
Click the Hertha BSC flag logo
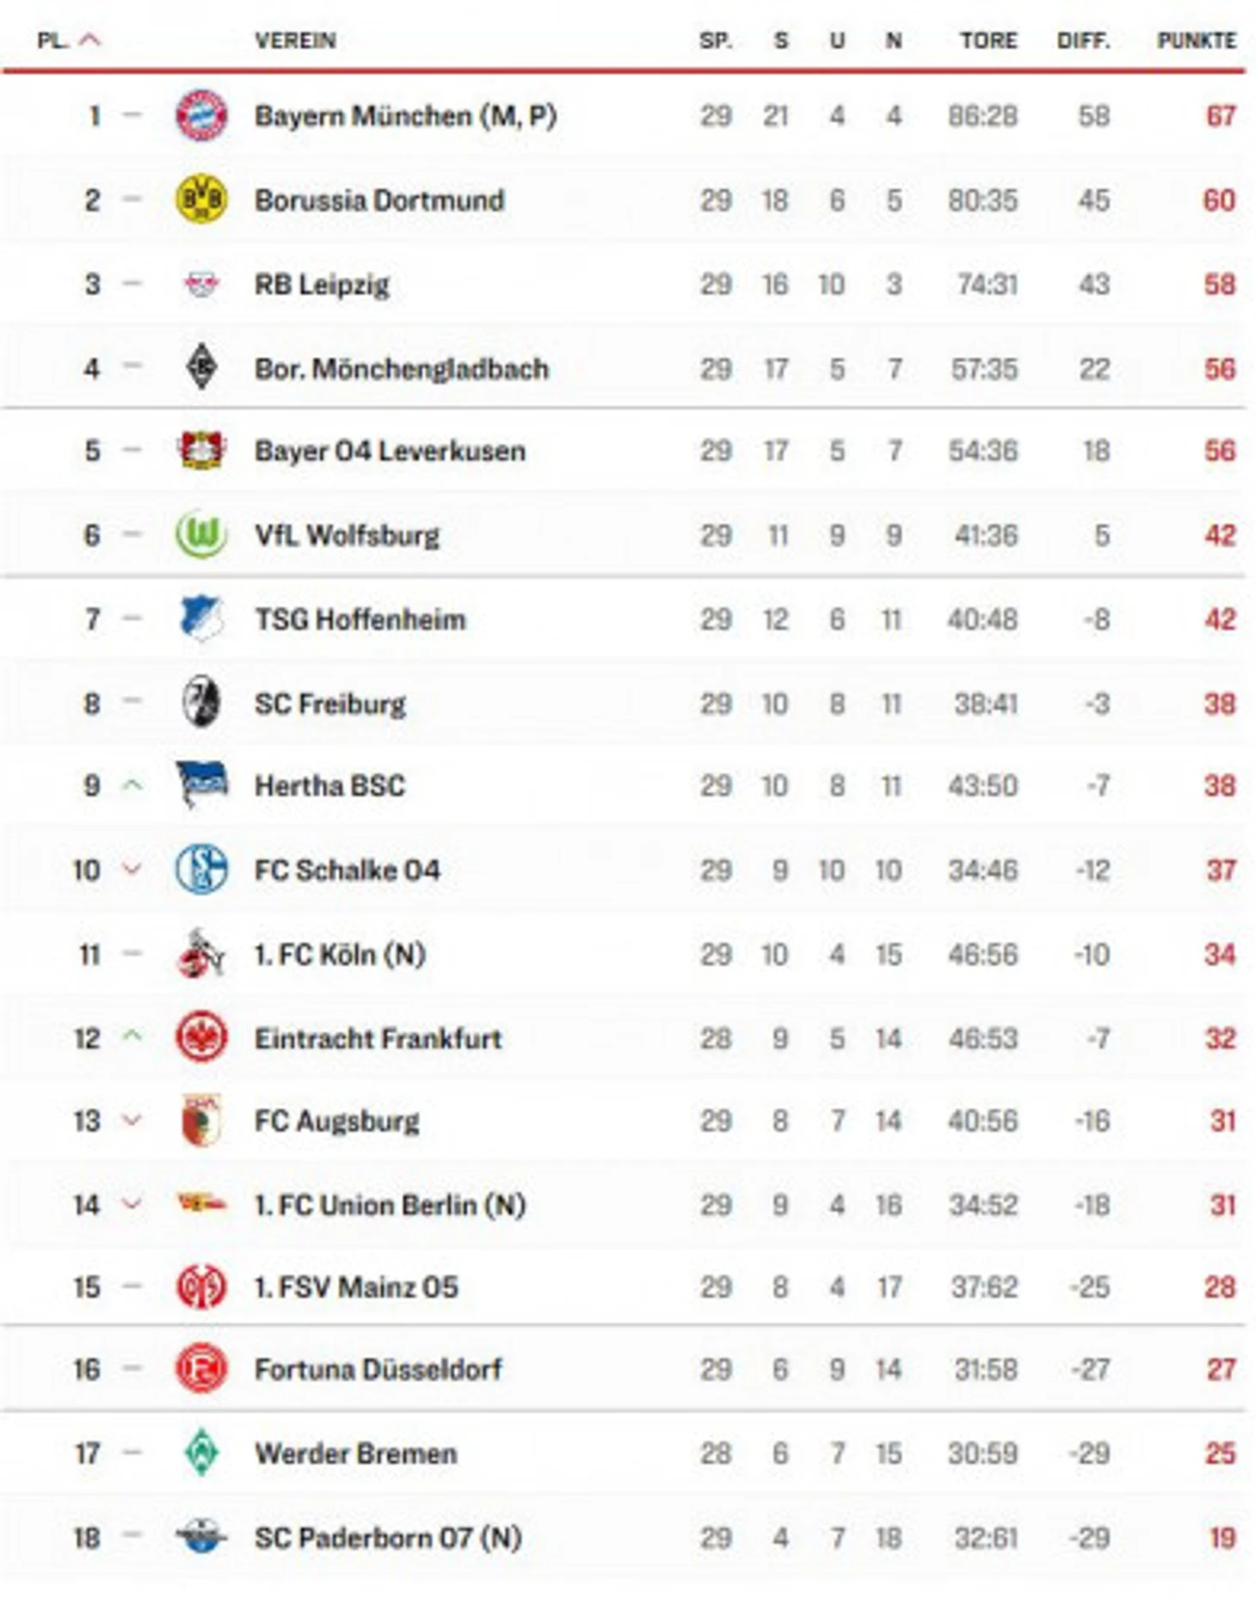click(x=201, y=784)
